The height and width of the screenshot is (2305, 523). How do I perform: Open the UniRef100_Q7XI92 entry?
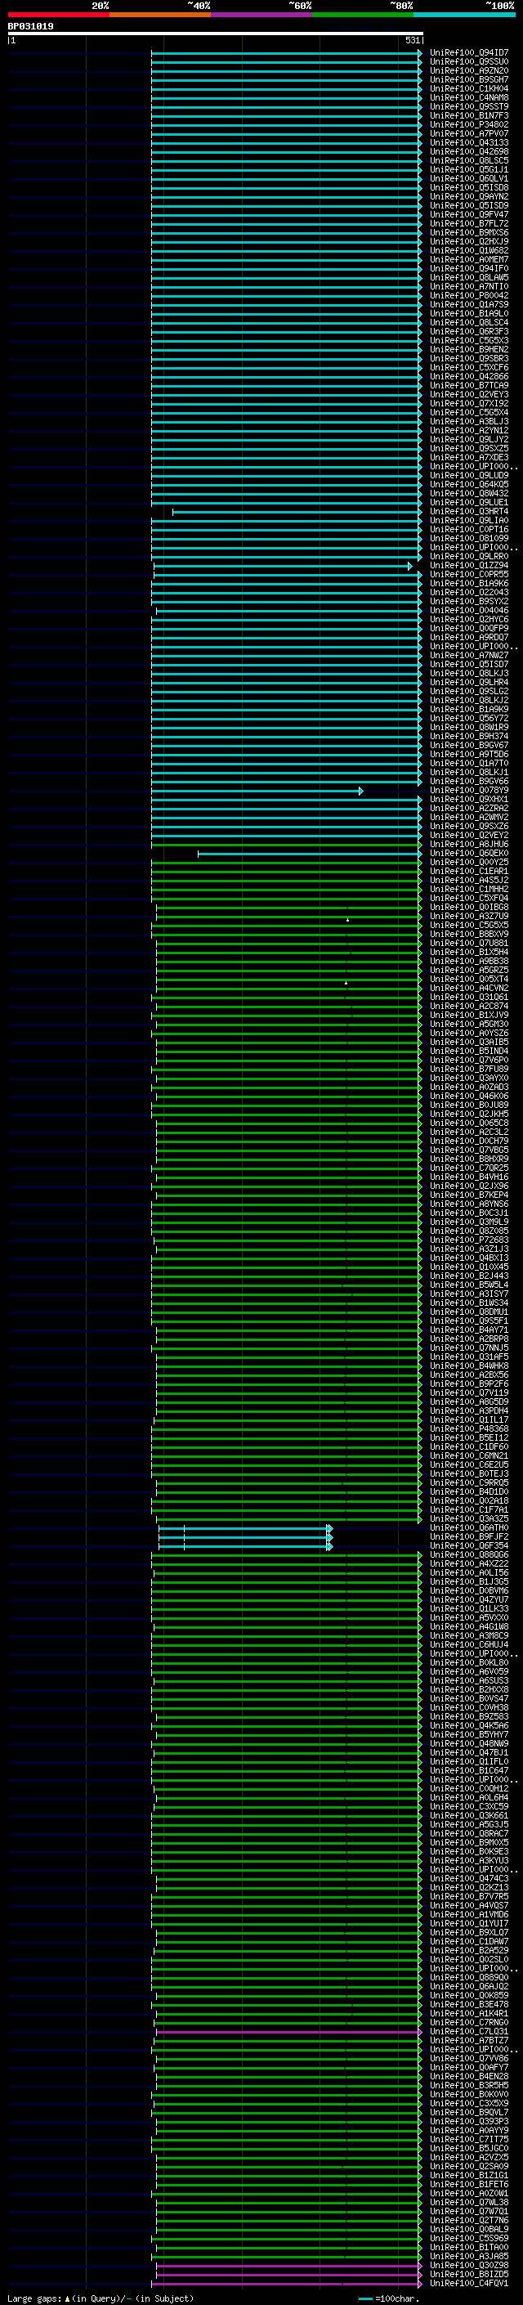[468, 404]
